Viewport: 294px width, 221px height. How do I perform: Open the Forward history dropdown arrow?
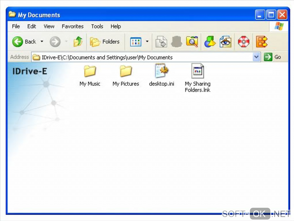pyautogui.click(x=66, y=41)
